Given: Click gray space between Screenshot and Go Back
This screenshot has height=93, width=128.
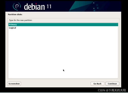Looking at the screenshot, I should [56, 84].
